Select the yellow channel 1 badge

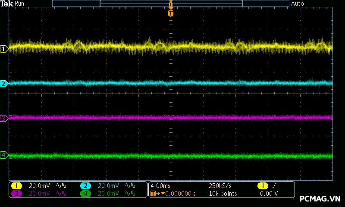[x=16, y=186]
